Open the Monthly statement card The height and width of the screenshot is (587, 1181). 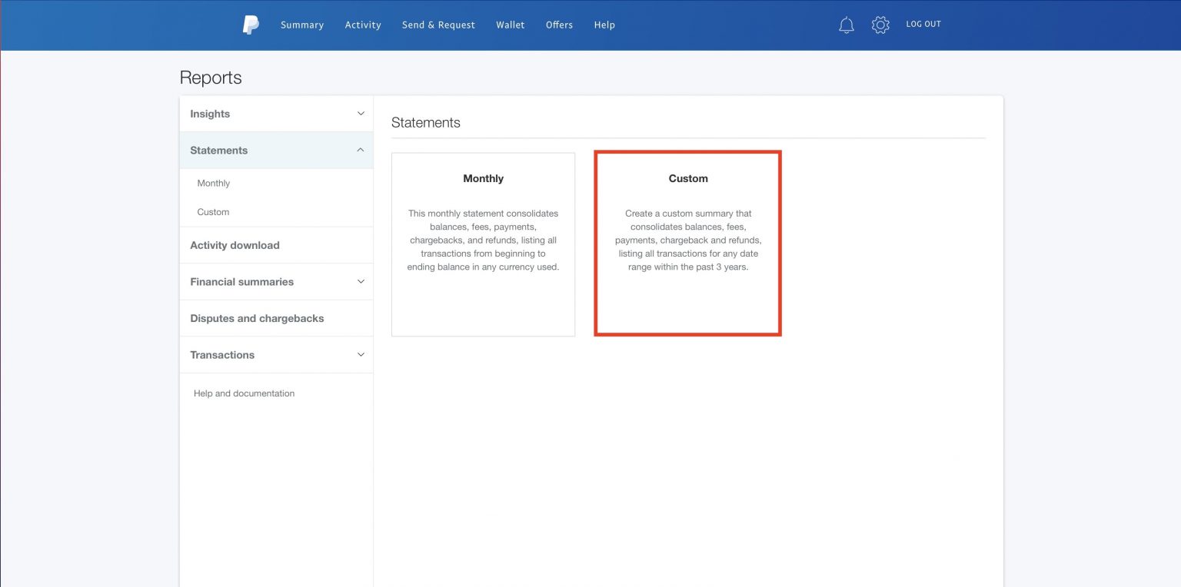pyautogui.click(x=483, y=244)
